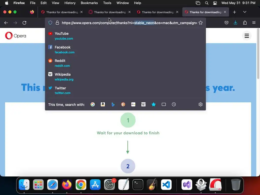Open Firefox application hamburger menu
The height and width of the screenshot is (195, 260).
(254, 23)
